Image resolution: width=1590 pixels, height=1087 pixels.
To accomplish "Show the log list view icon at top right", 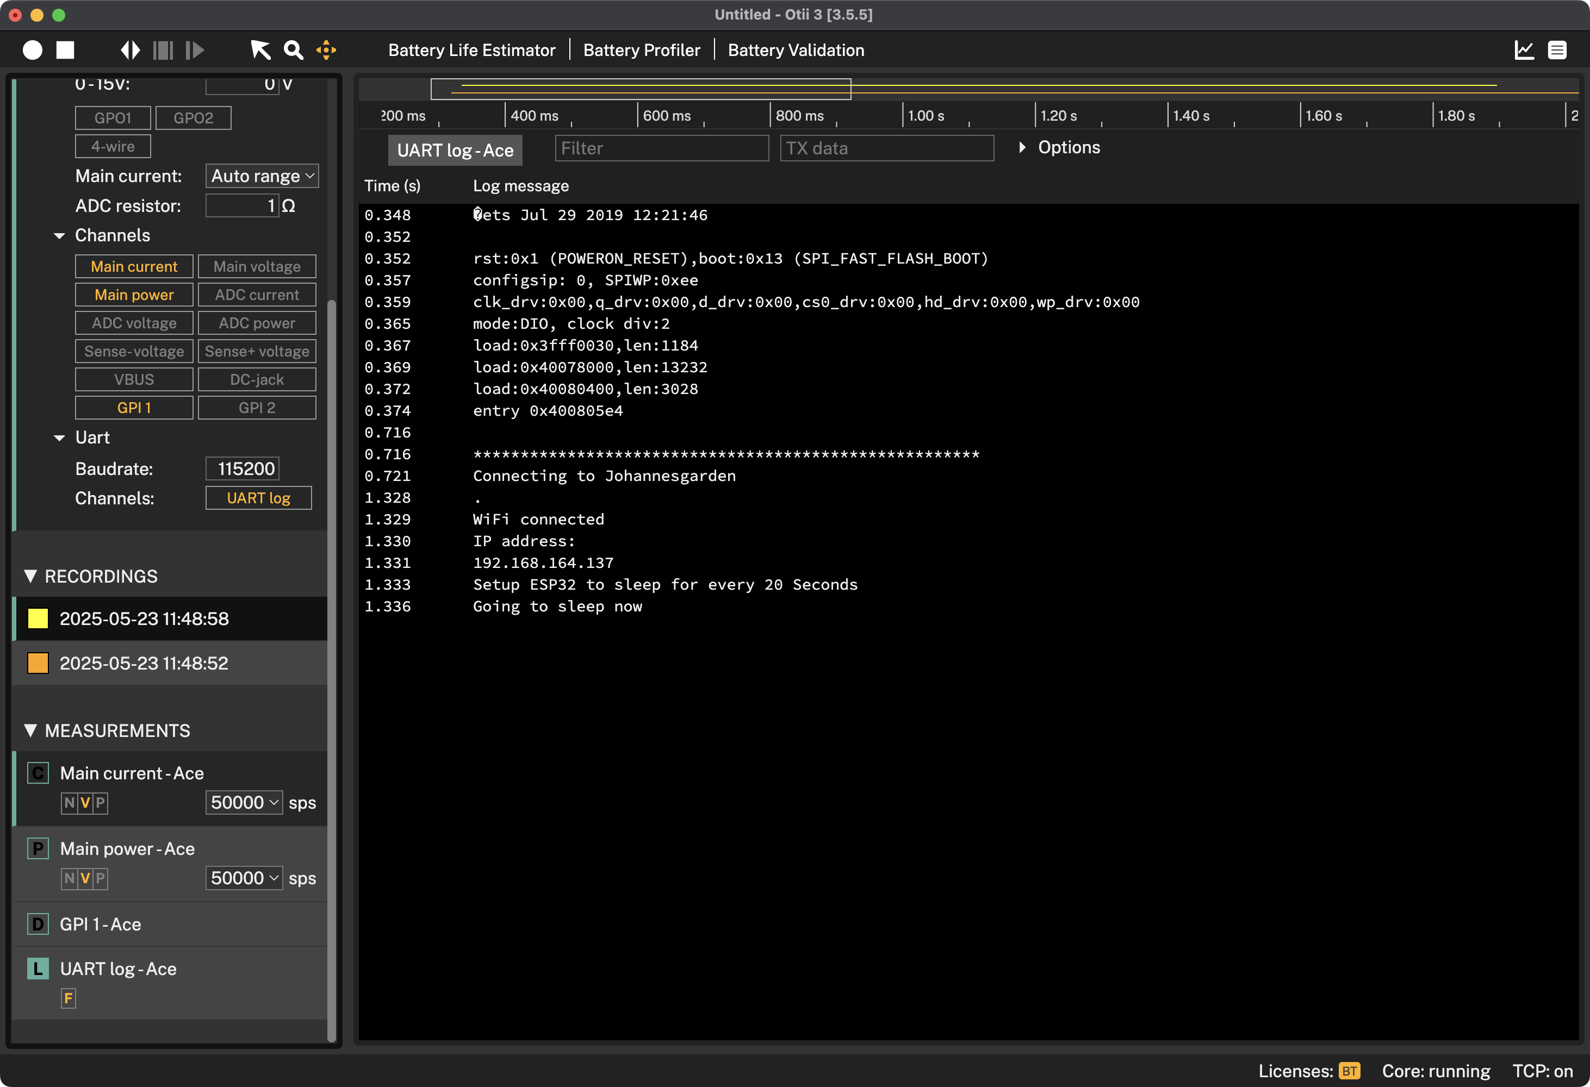I will (x=1557, y=50).
